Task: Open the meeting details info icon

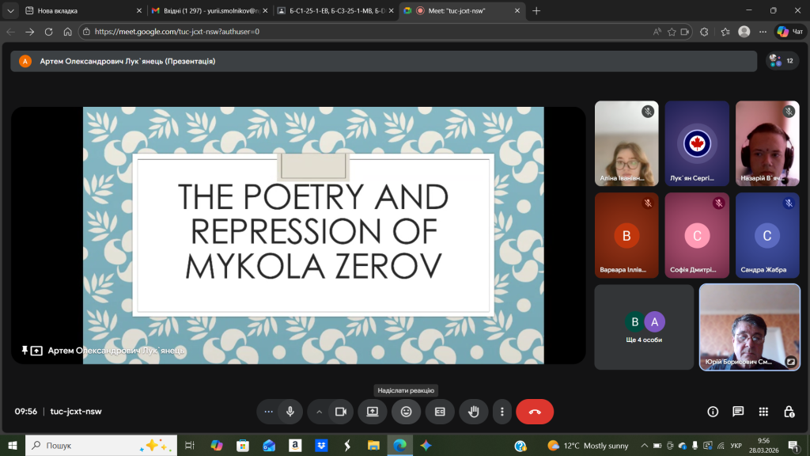Action: click(x=713, y=412)
